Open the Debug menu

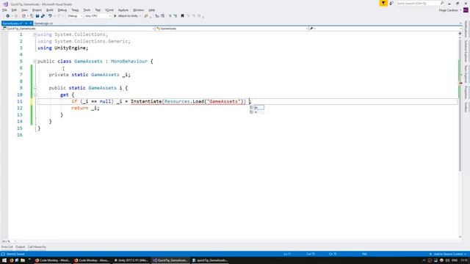(x=62, y=10)
